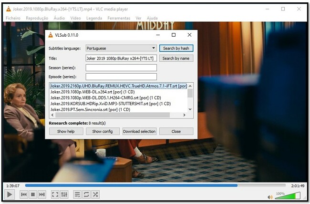Minimize the VLC media player window
The image size is (310, 204).
[x=267, y=9]
